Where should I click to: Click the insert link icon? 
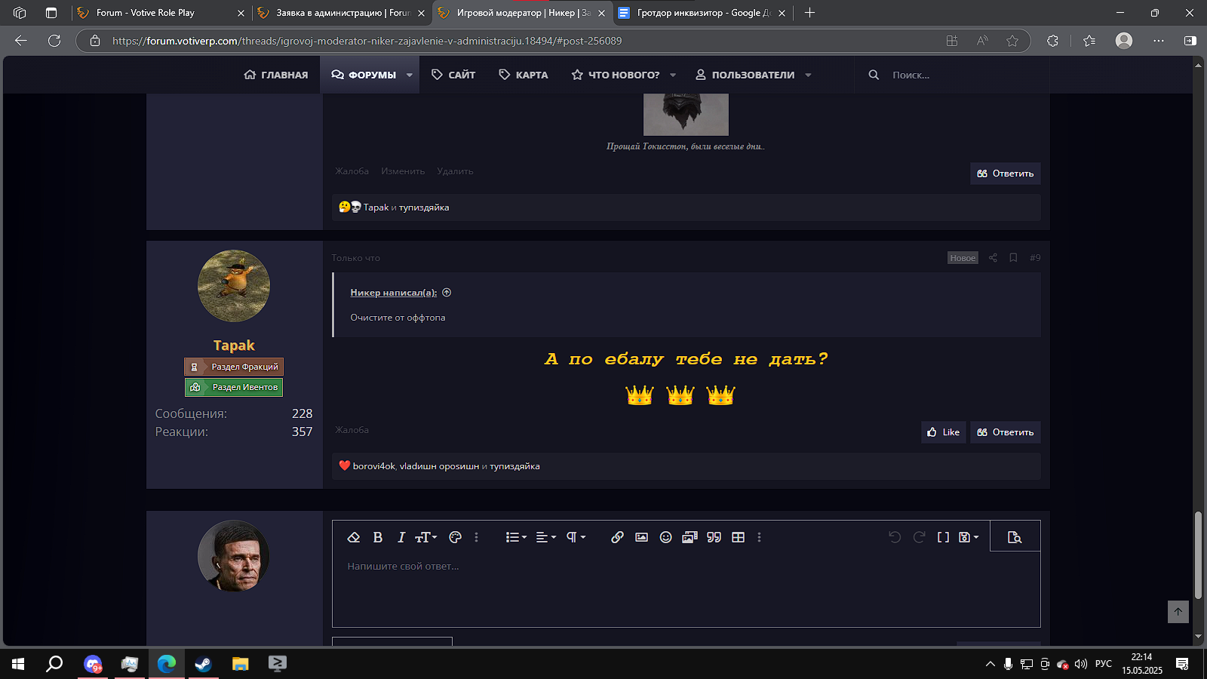[617, 537]
